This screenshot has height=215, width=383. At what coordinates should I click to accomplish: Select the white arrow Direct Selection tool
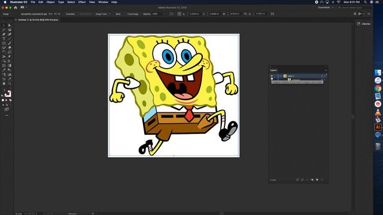pyautogui.click(x=10, y=25)
